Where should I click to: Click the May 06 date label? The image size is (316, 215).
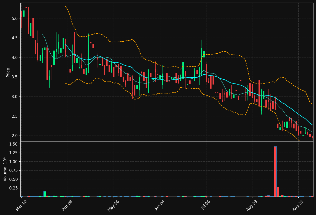114,206
